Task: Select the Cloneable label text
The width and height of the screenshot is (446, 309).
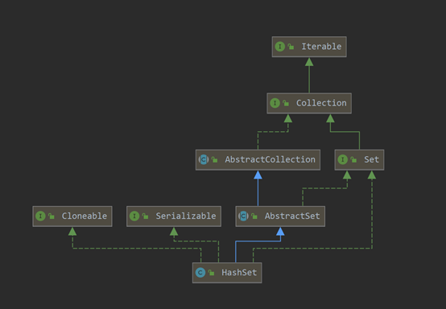Action: tap(85, 216)
